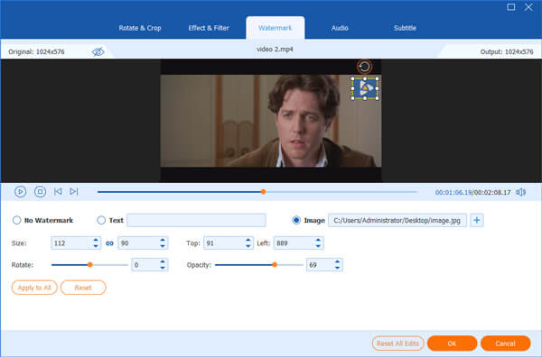This screenshot has height=357, width=542.
Task: Click the plus icon to add an image
Action: 477,220
